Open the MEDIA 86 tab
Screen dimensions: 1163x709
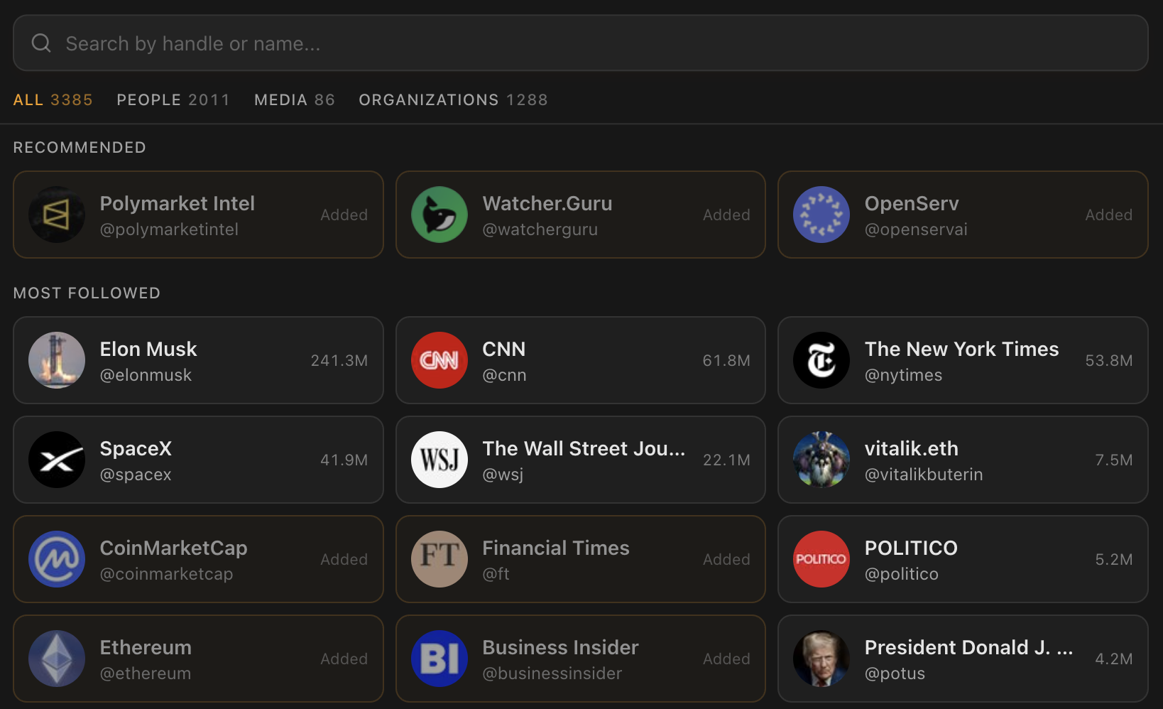point(295,100)
